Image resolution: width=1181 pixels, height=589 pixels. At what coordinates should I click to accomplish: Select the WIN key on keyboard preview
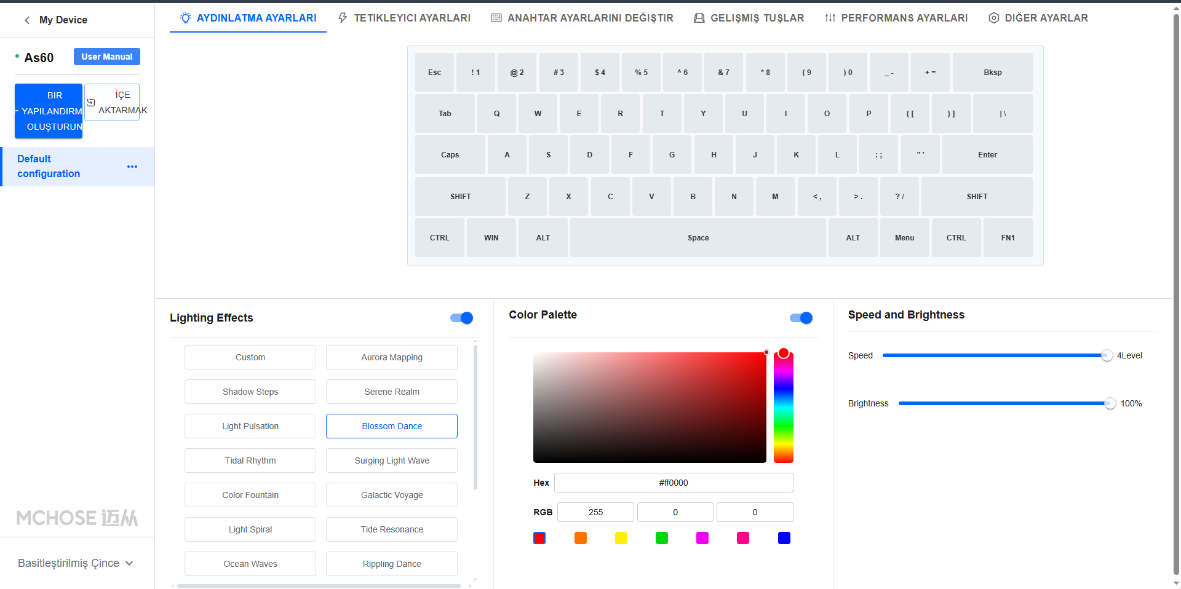(x=491, y=238)
